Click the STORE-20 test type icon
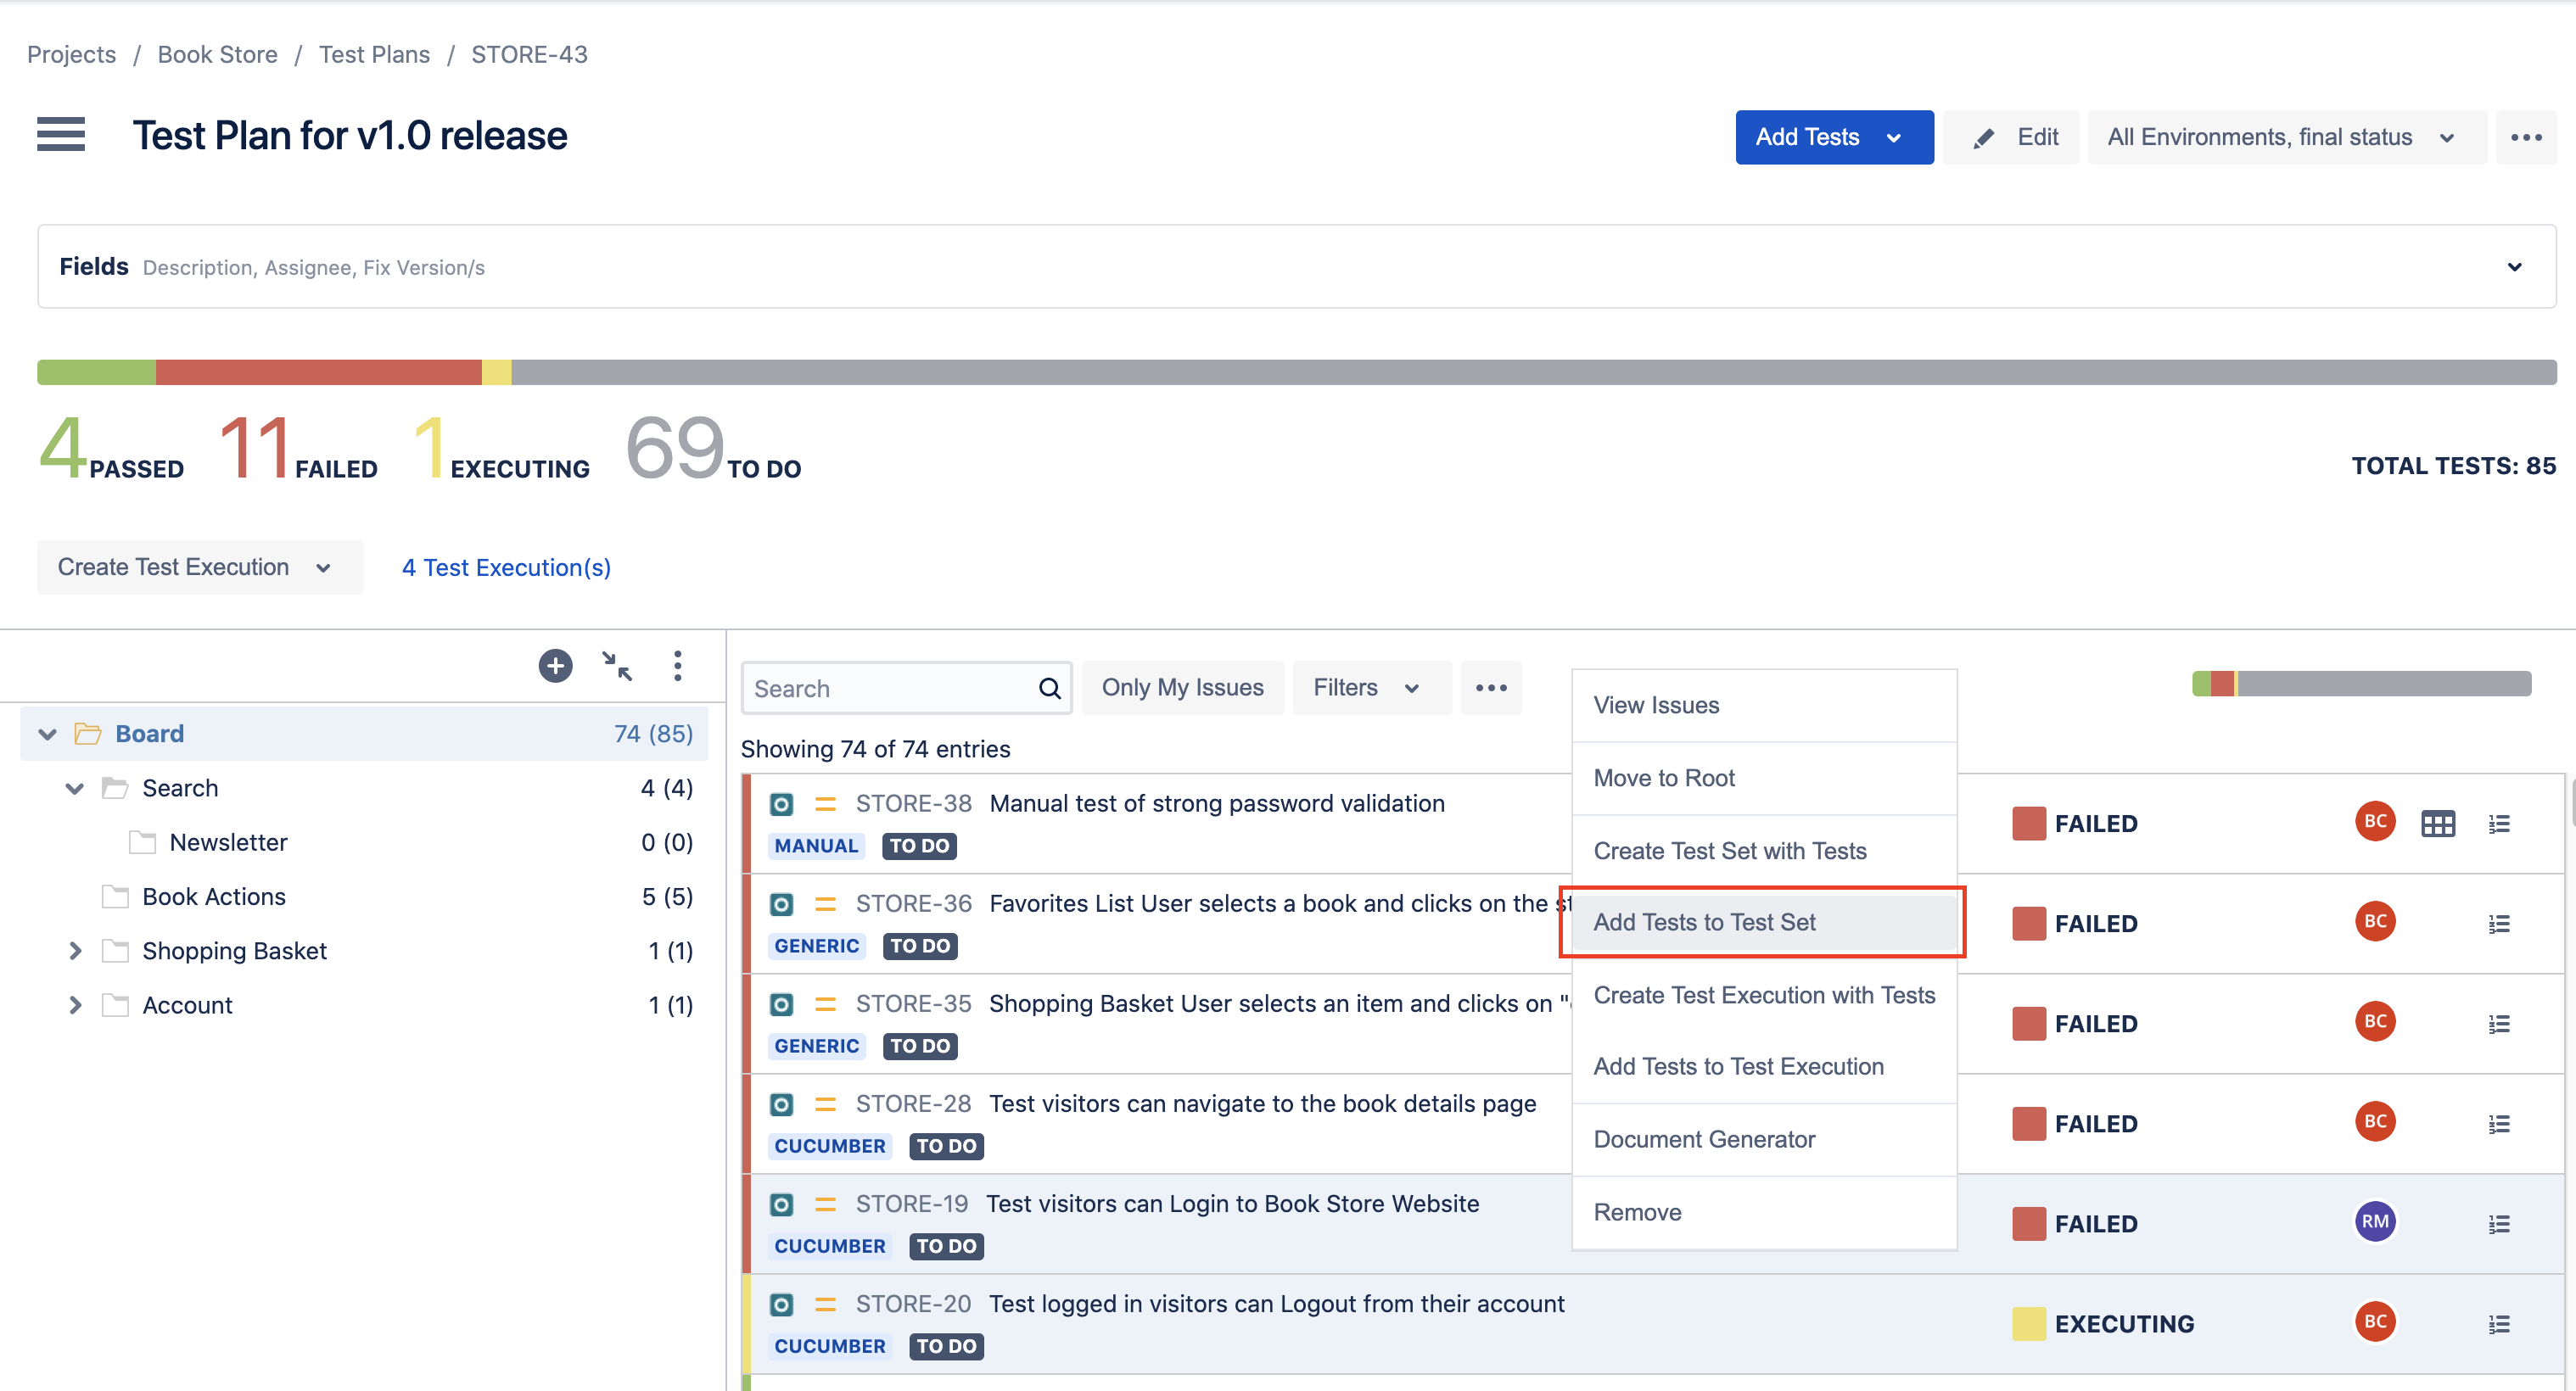Screen dimensions: 2576x1391 click(x=782, y=1304)
